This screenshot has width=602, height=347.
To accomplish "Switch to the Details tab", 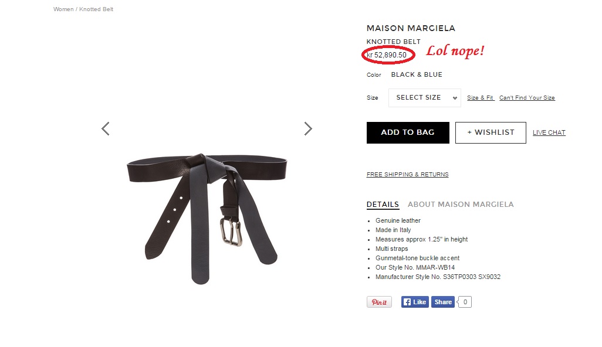I will click(383, 205).
